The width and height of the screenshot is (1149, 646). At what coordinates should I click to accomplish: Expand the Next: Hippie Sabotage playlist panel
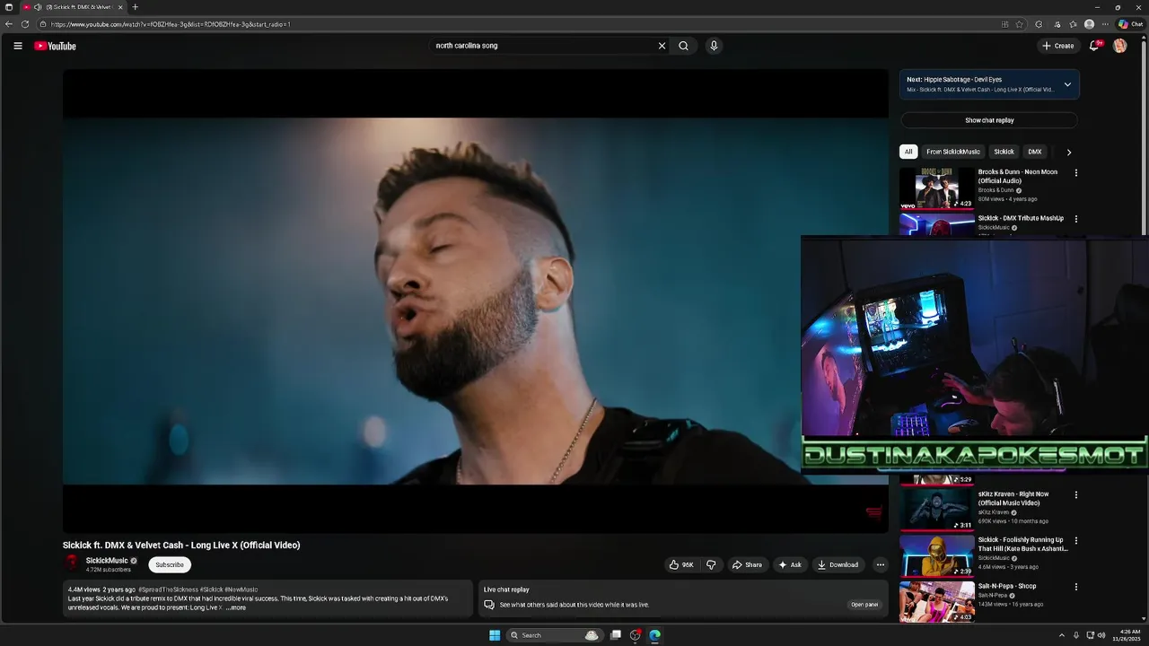click(x=1067, y=84)
